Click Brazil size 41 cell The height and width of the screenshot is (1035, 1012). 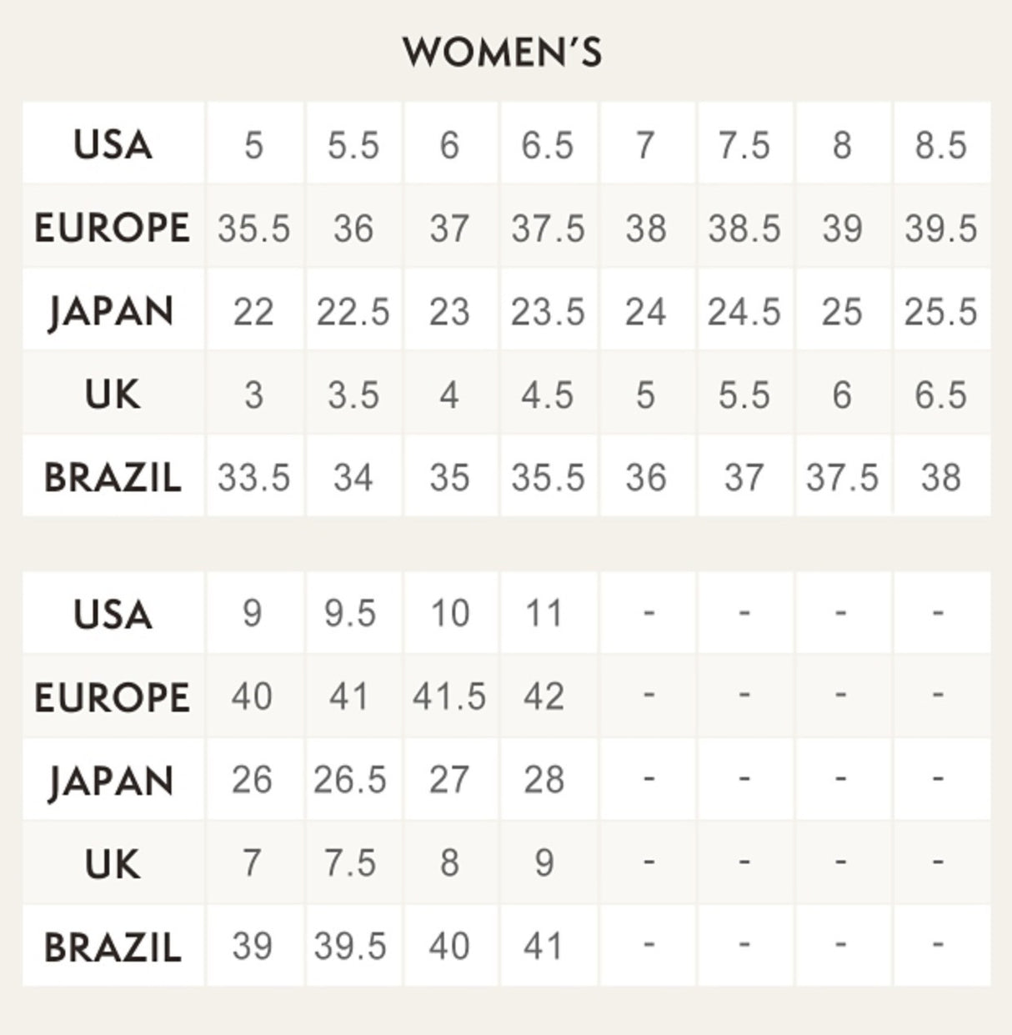544,946
